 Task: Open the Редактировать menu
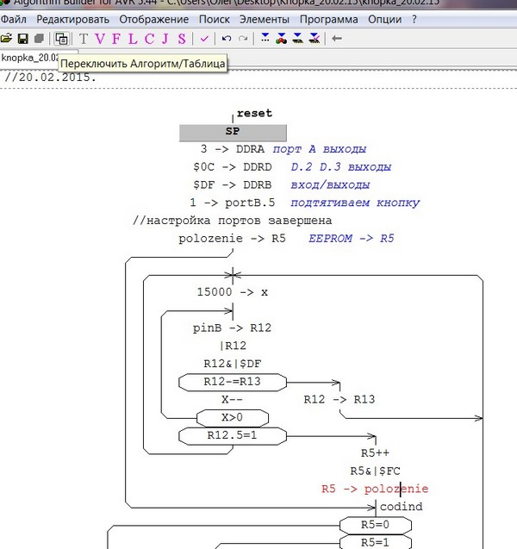point(72,19)
